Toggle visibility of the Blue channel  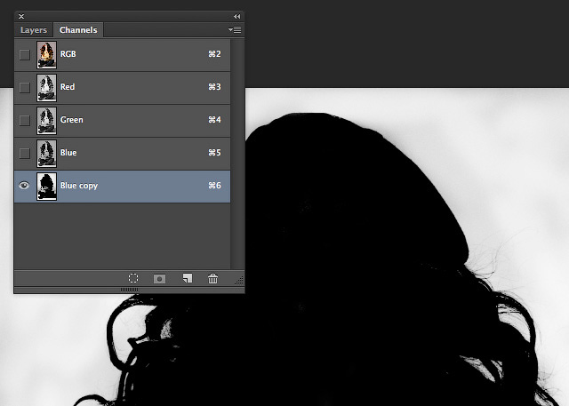click(x=24, y=154)
